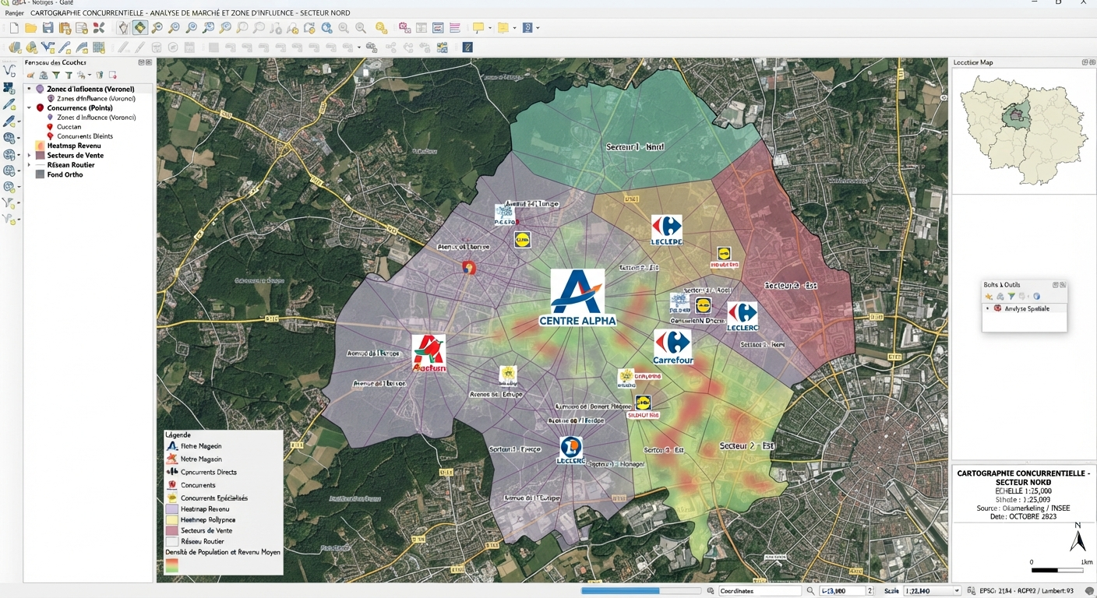The height and width of the screenshot is (598, 1097).
Task: Click the highlighted Pan to Selection tool
Action: tap(139, 28)
